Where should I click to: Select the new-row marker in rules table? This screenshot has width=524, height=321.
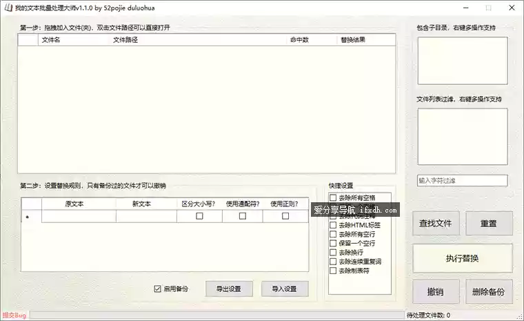tap(32, 216)
